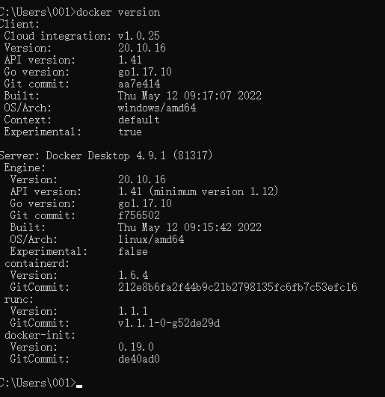Click the Cloud integration v1.0.25 value
Viewport: 385px width, 397px height.
(x=139, y=36)
